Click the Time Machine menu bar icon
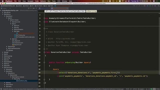160x90 pixels. tap(113, 1)
